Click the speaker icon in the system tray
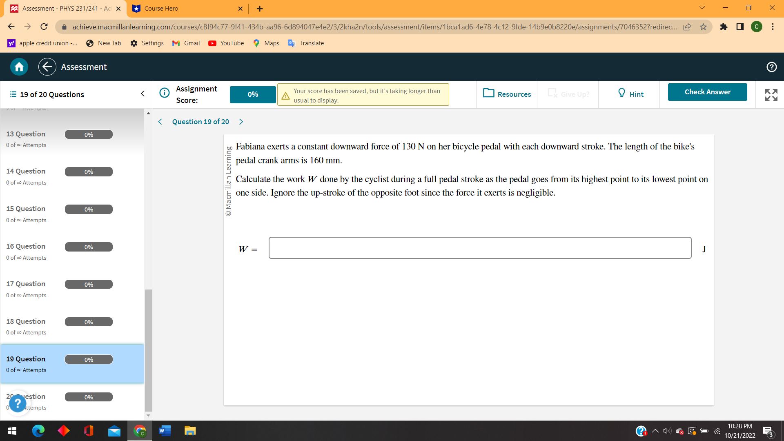Image resolution: width=784 pixels, height=441 pixels. click(666, 431)
